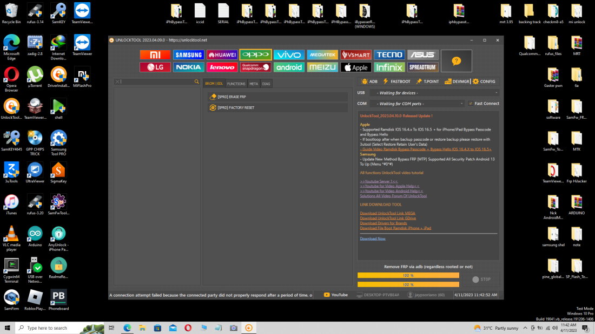Open Youtube for Video Apple Help link
595x334 pixels.
389,186
